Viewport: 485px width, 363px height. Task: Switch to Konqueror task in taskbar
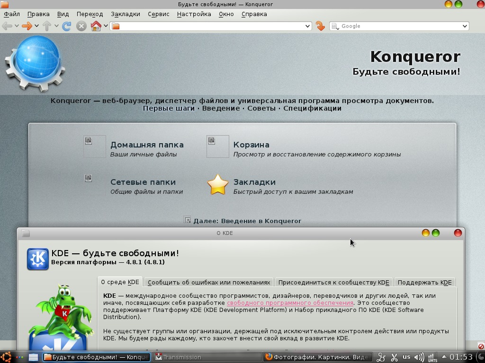97,357
